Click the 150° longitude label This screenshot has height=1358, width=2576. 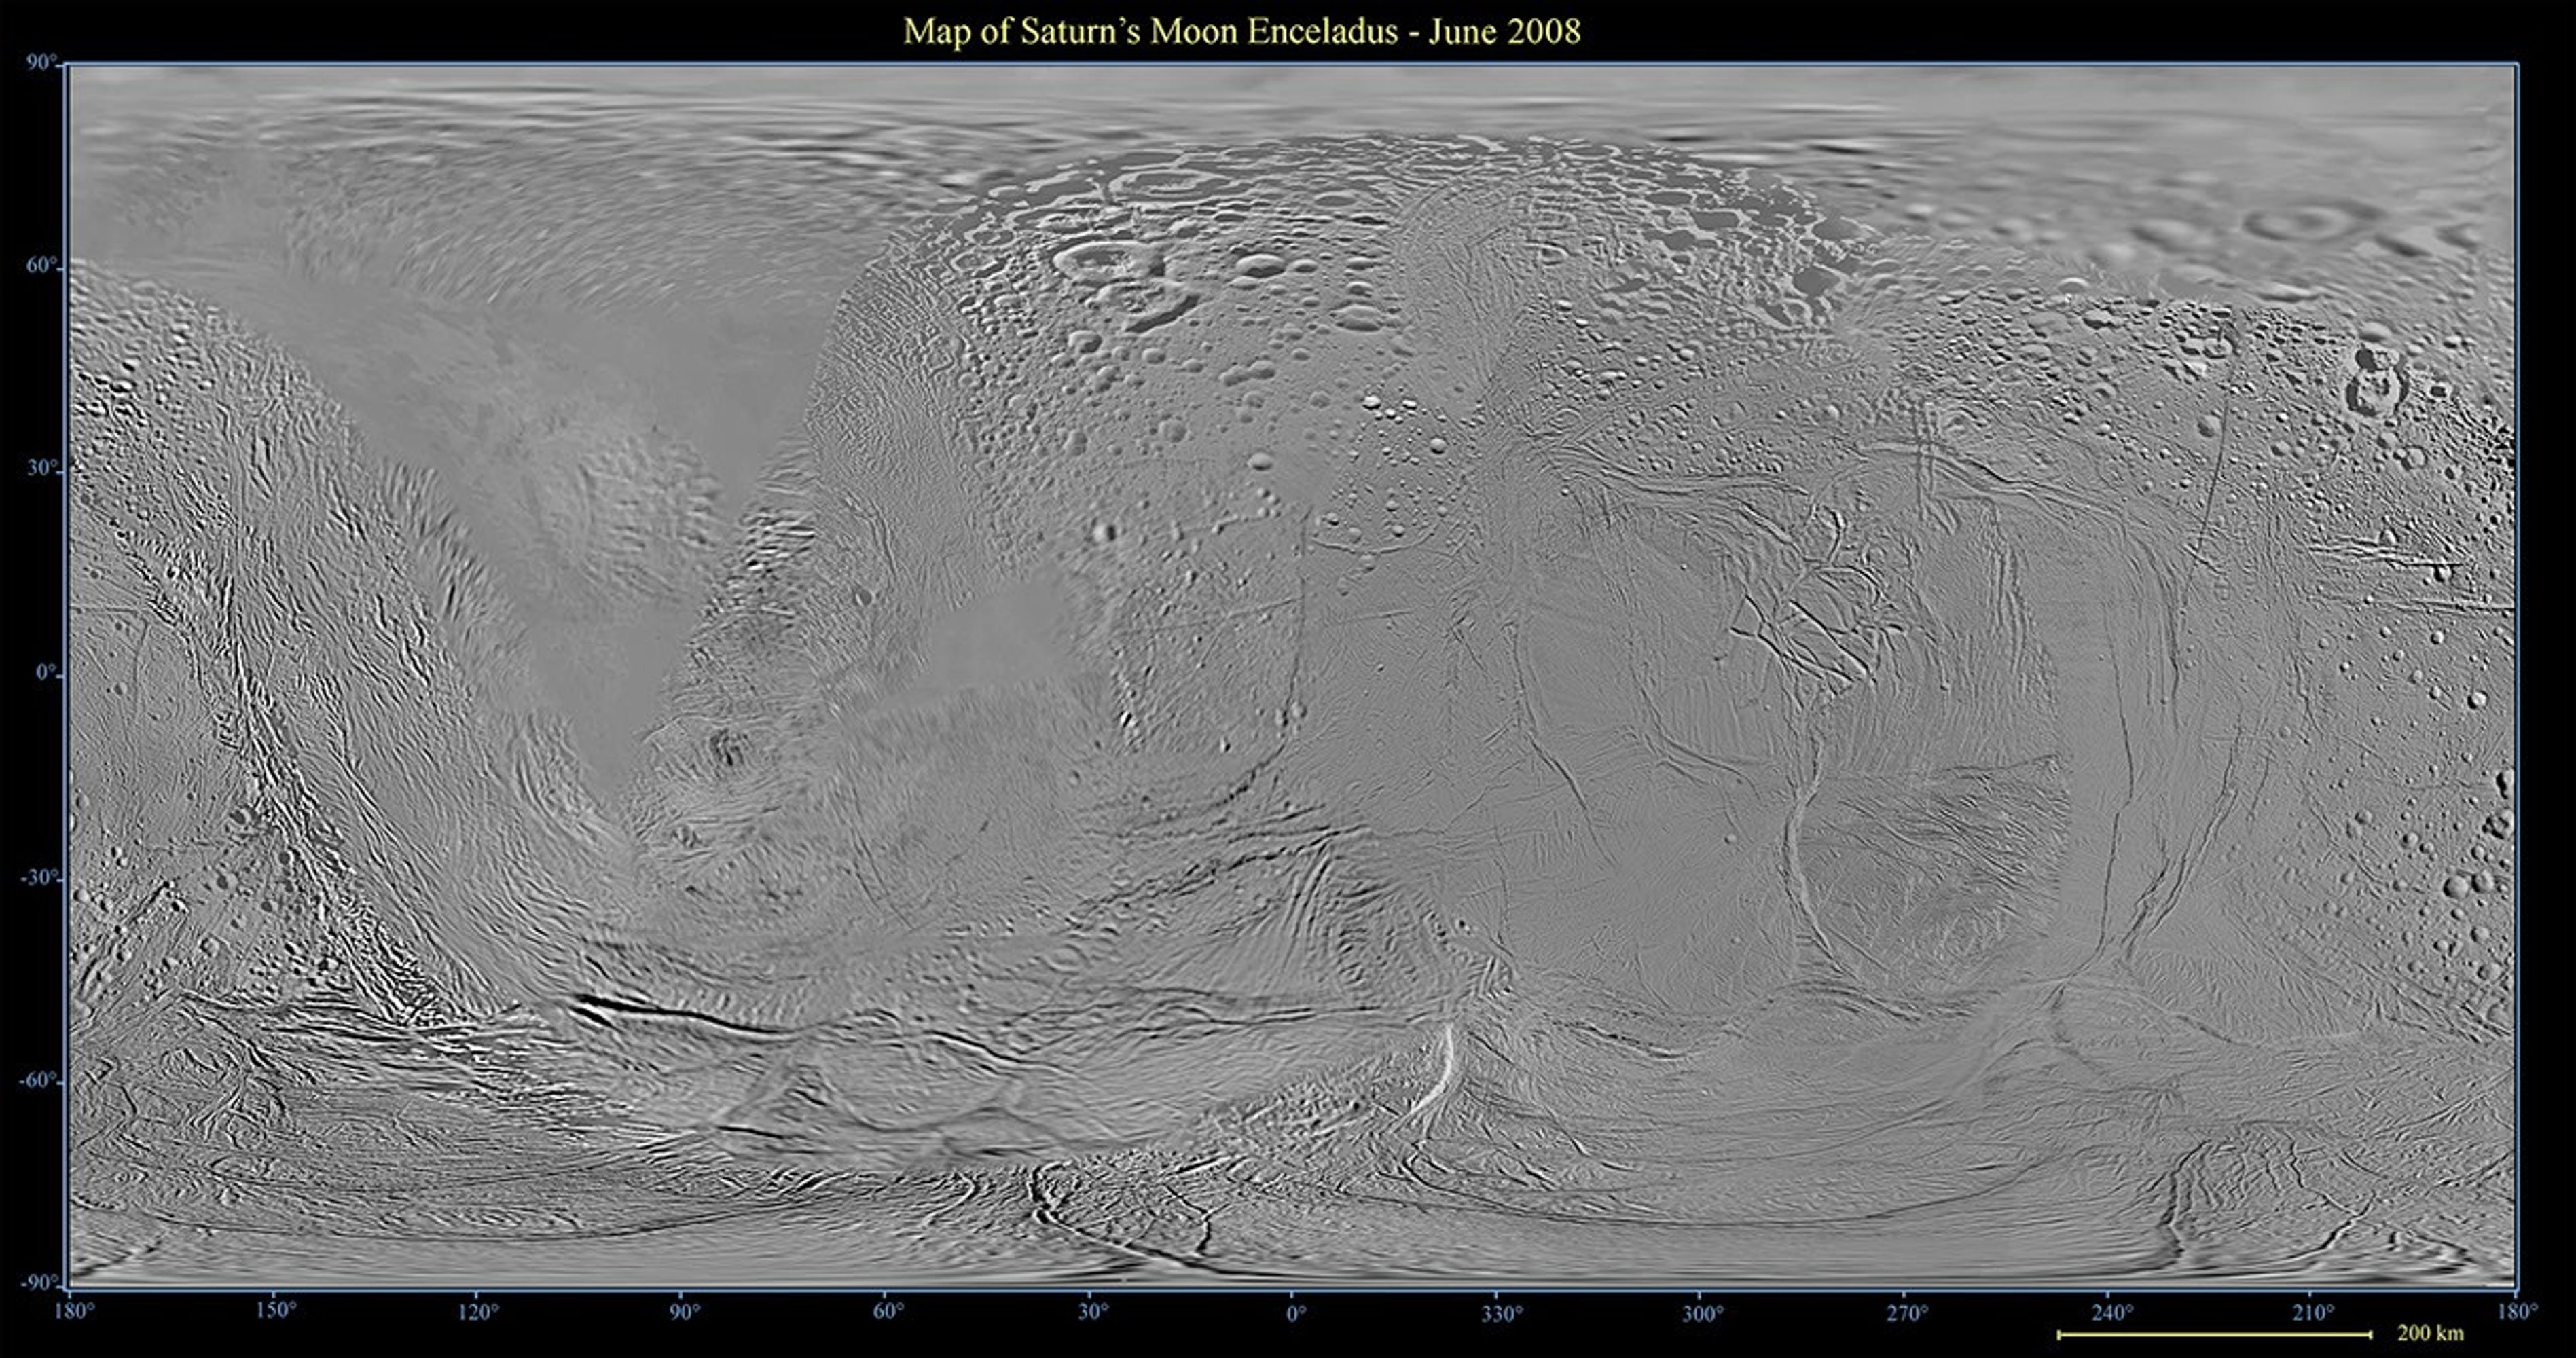(276, 1311)
